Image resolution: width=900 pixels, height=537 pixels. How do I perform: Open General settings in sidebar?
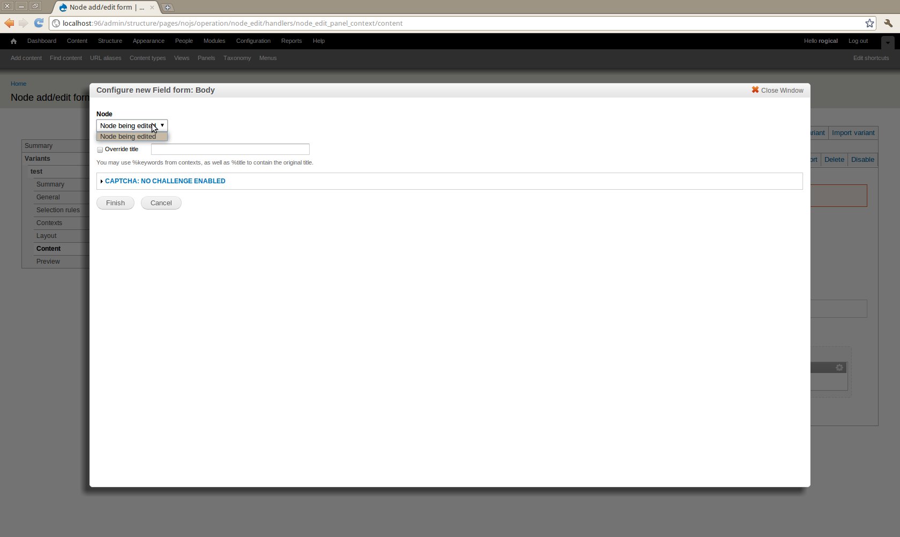click(48, 197)
